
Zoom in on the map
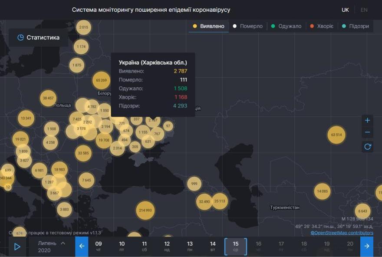367,120
